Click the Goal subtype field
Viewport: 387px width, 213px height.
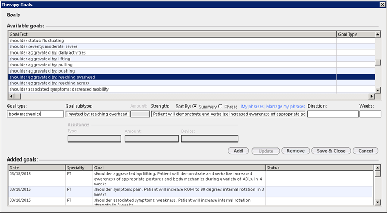(98, 114)
